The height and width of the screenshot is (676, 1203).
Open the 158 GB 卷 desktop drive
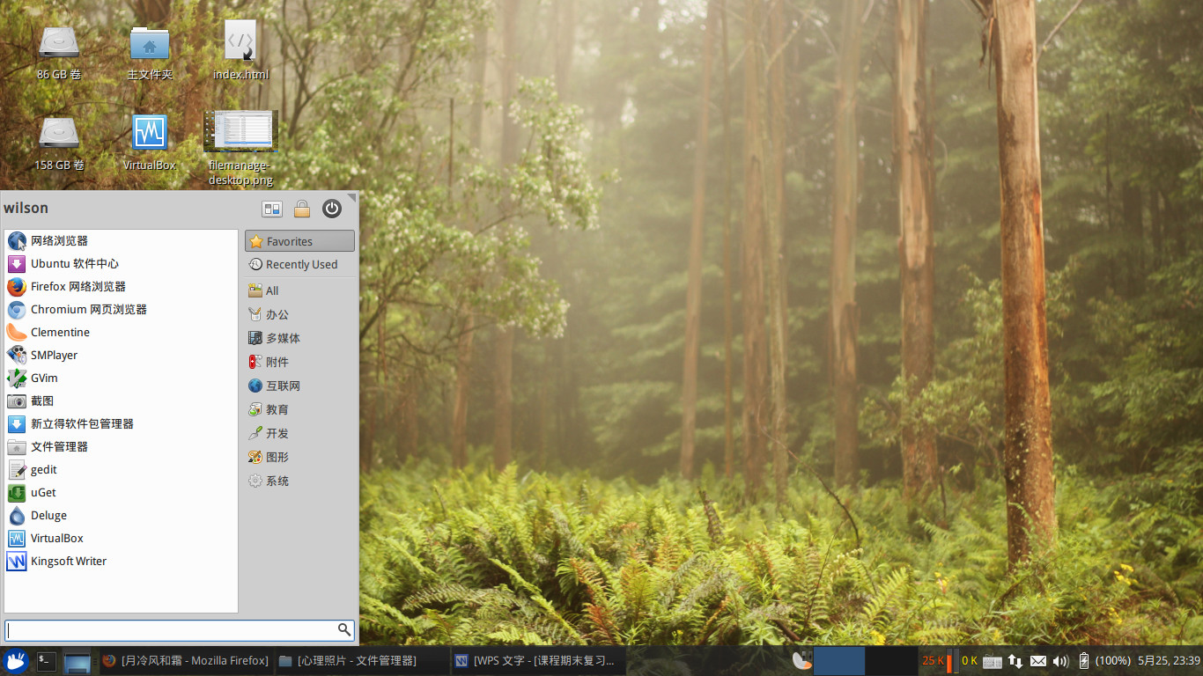(x=59, y=143)
